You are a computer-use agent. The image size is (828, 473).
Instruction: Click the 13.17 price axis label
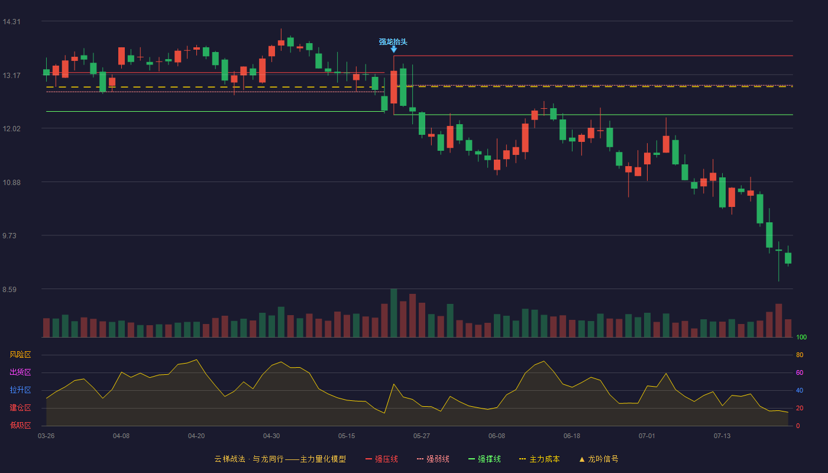(11, 75)
